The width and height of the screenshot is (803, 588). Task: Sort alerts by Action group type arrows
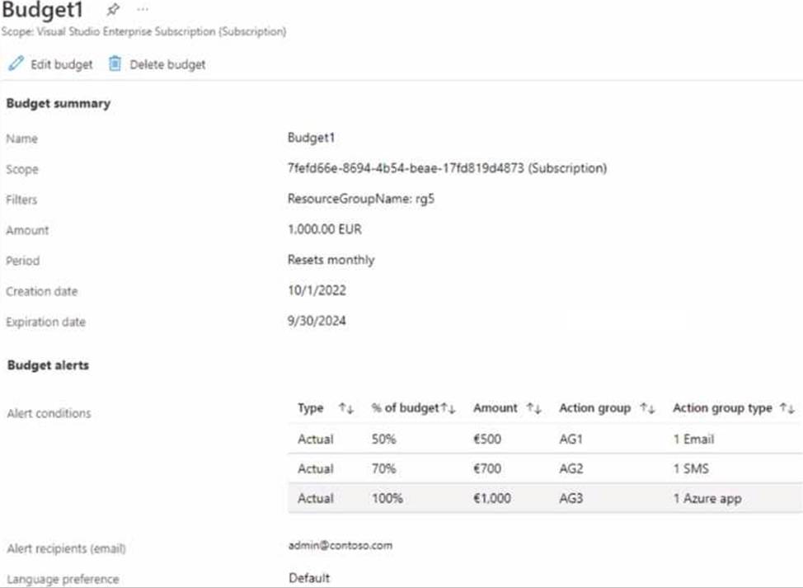click(x=788, y=408)
